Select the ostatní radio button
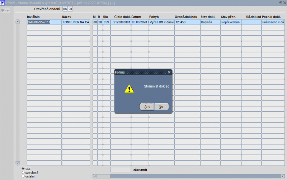Screen dimensions: 287x180 pos(23,176)
